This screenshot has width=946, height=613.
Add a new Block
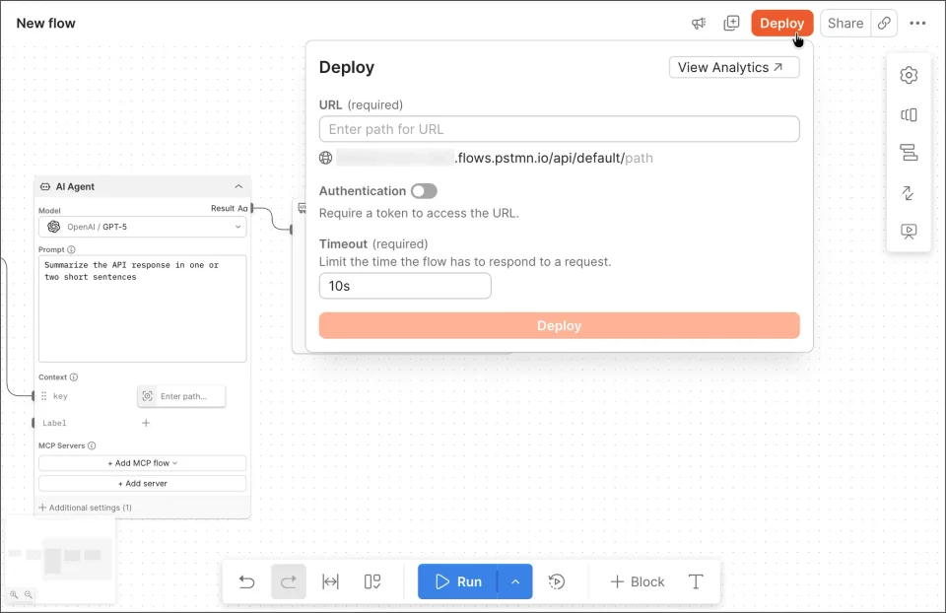click(x=638, y=581)
